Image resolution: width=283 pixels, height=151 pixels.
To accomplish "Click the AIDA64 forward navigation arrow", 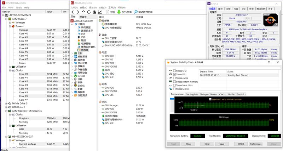I will [x=78, y=12].
